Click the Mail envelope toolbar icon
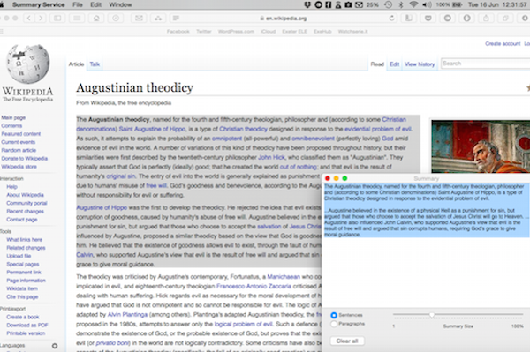 pyautogui.click(x=139, y=19)
